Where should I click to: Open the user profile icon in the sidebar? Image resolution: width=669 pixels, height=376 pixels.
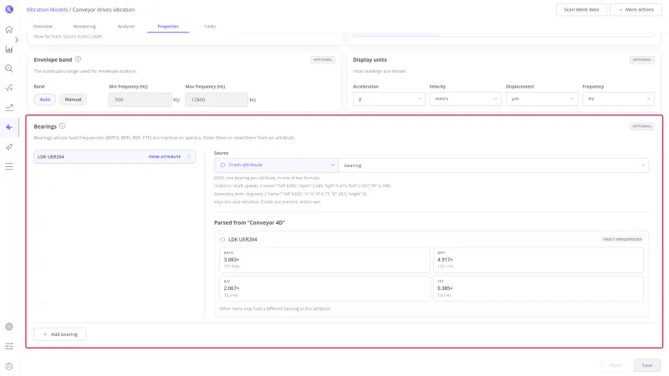click(x=9, y=366)
